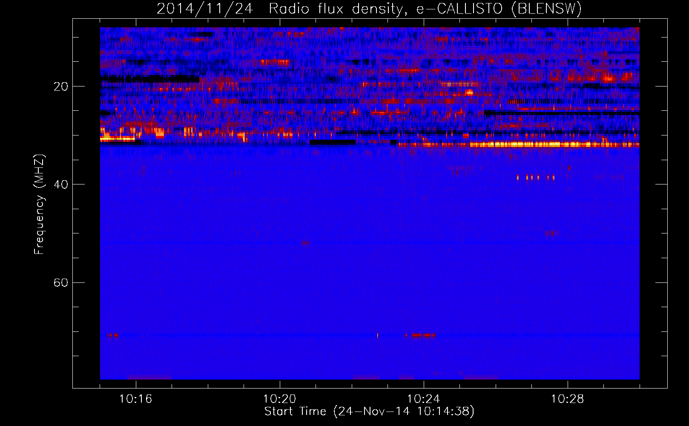
Task: Click the row of short bursts near 39 MHz around 10:27
Action: tap(536, 177)
